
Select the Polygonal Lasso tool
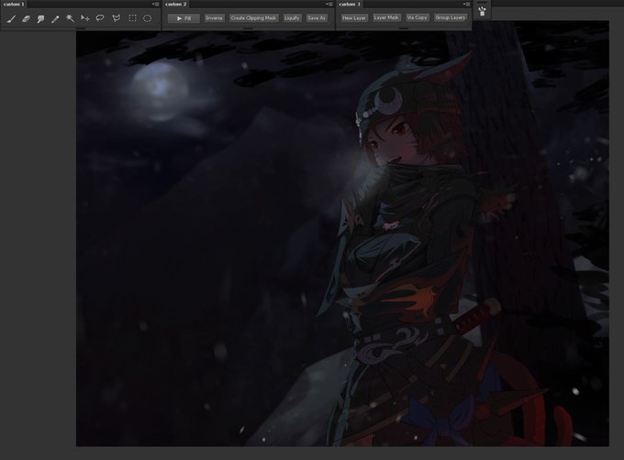coord(116,18)
